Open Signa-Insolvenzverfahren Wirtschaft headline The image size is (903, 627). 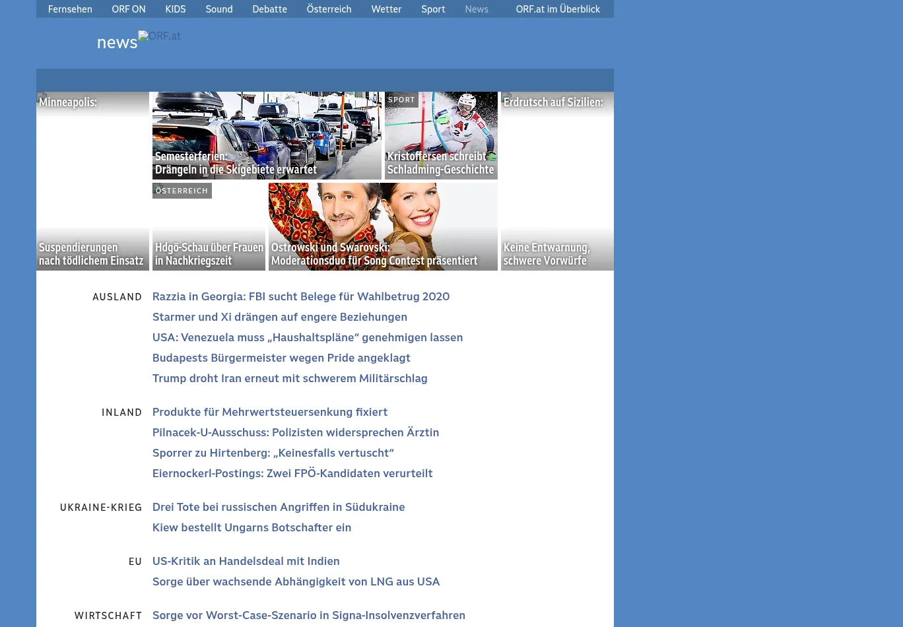tap(309, 615)
